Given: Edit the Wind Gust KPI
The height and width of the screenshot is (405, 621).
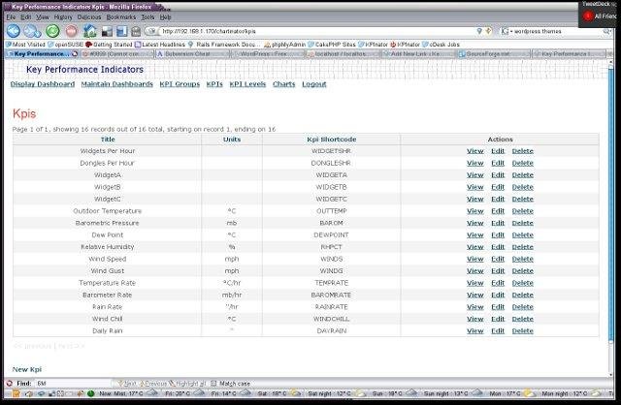Looking at the screenshot, I should (x=498, y=271).
